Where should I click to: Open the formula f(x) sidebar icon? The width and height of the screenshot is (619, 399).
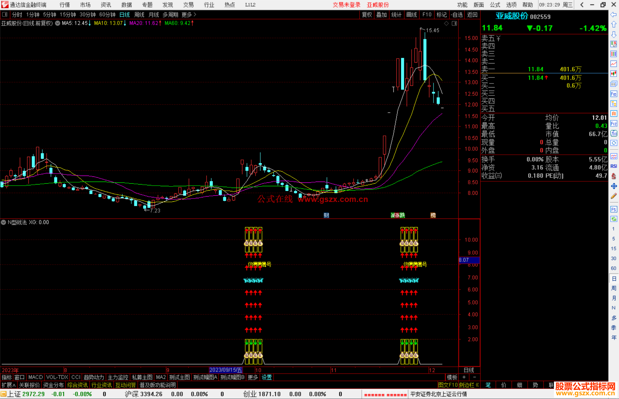(614, 133)
